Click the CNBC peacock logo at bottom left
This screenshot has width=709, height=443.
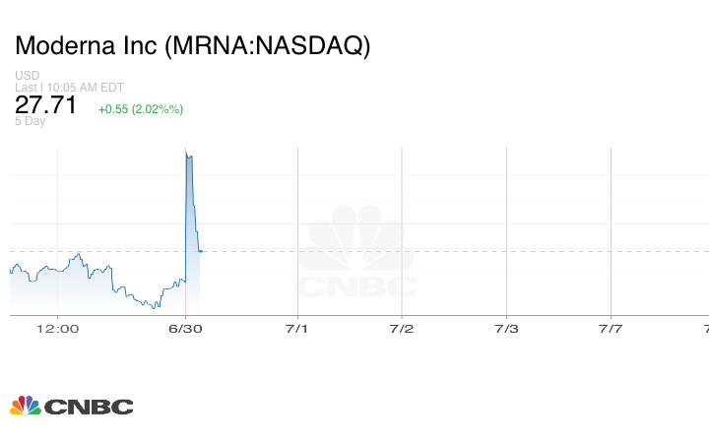[x=25, y=406]
